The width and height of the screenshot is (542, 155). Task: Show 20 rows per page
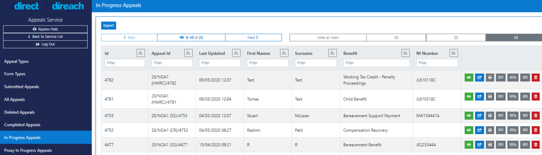pyautogui.click(x=456, y=38)
